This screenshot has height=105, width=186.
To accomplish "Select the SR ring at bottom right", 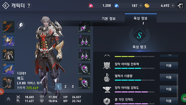I will pos(84,83).
